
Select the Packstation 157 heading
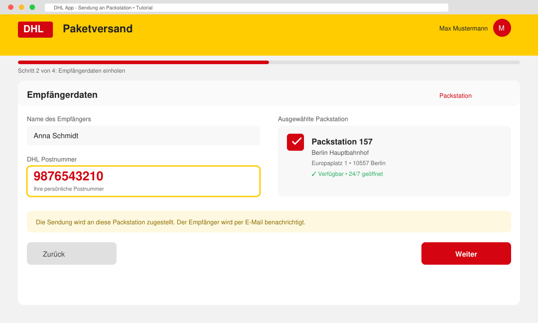click(x=342, y=142)
